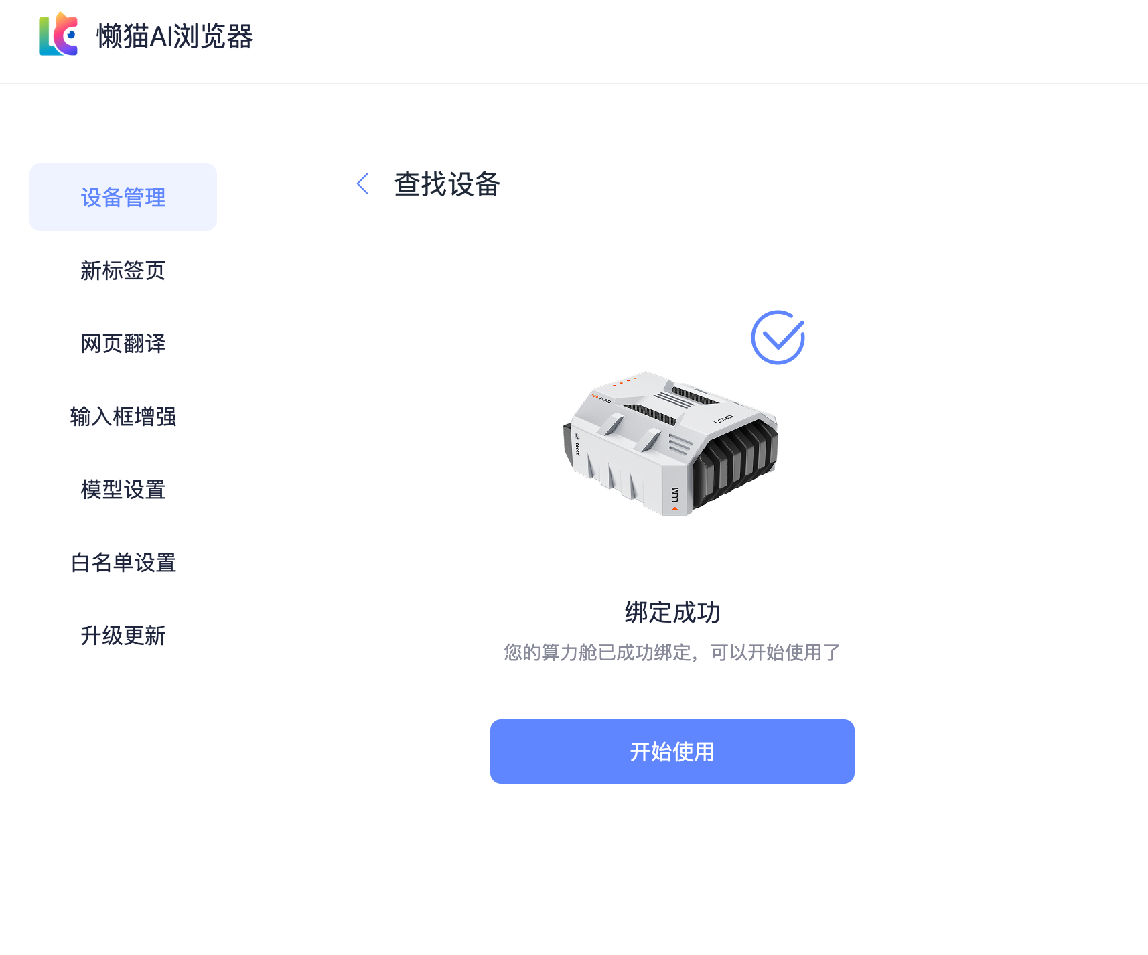This screenshot has height=955, width=1148.
Task: Click the 懒猫AI浏览器 logo icon
Action: [x=58, y=34]
